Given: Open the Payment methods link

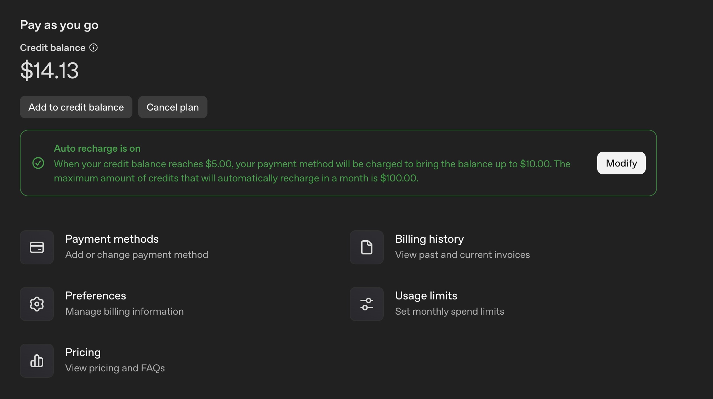Looking at the screenshot, I should tap(112, 239).
